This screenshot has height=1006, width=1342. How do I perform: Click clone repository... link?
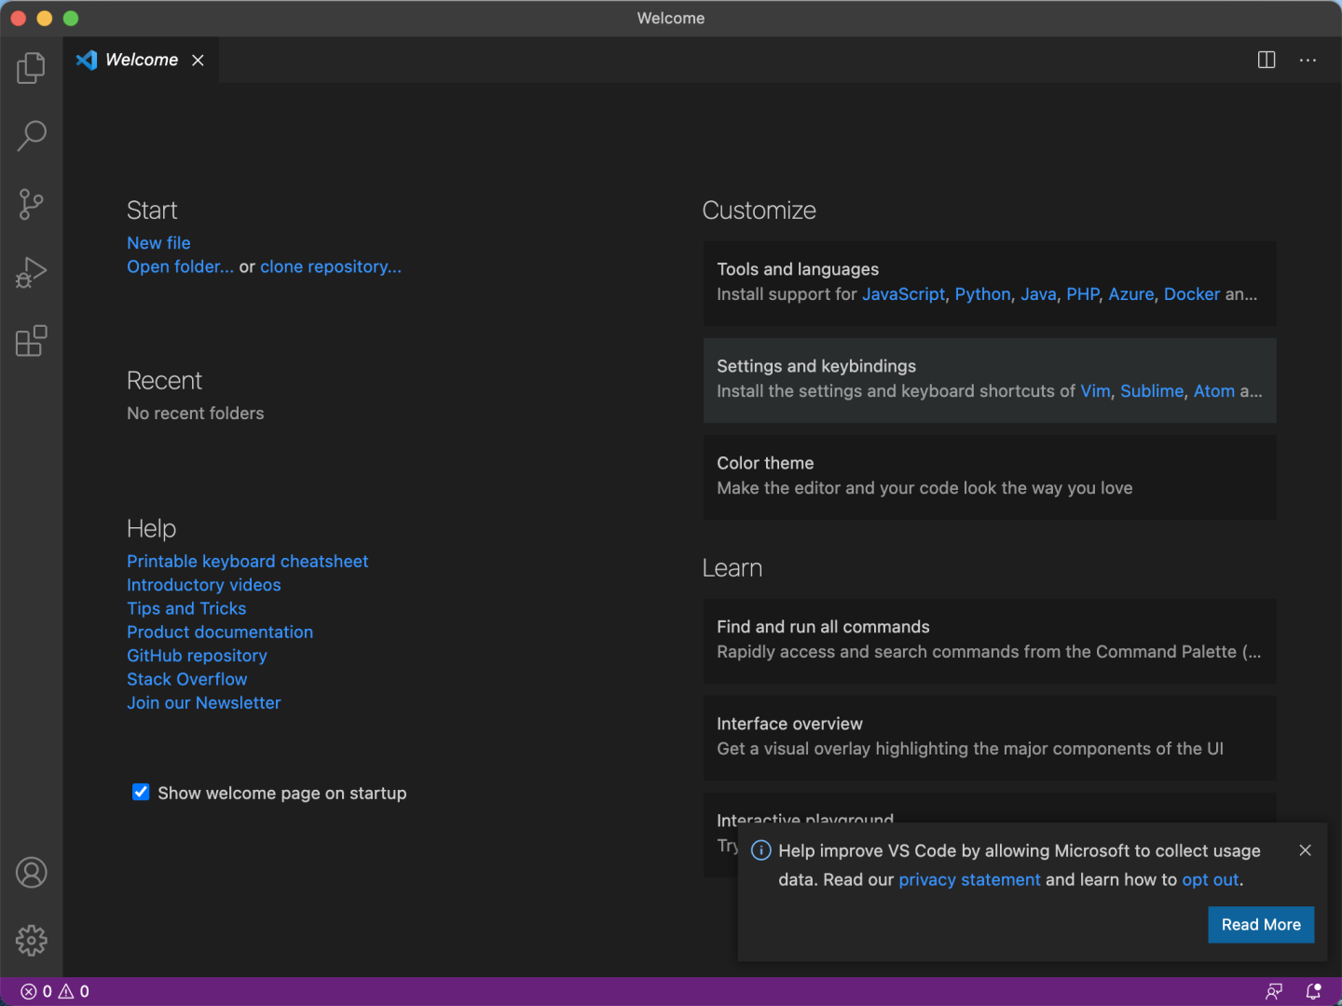(331, 266)
